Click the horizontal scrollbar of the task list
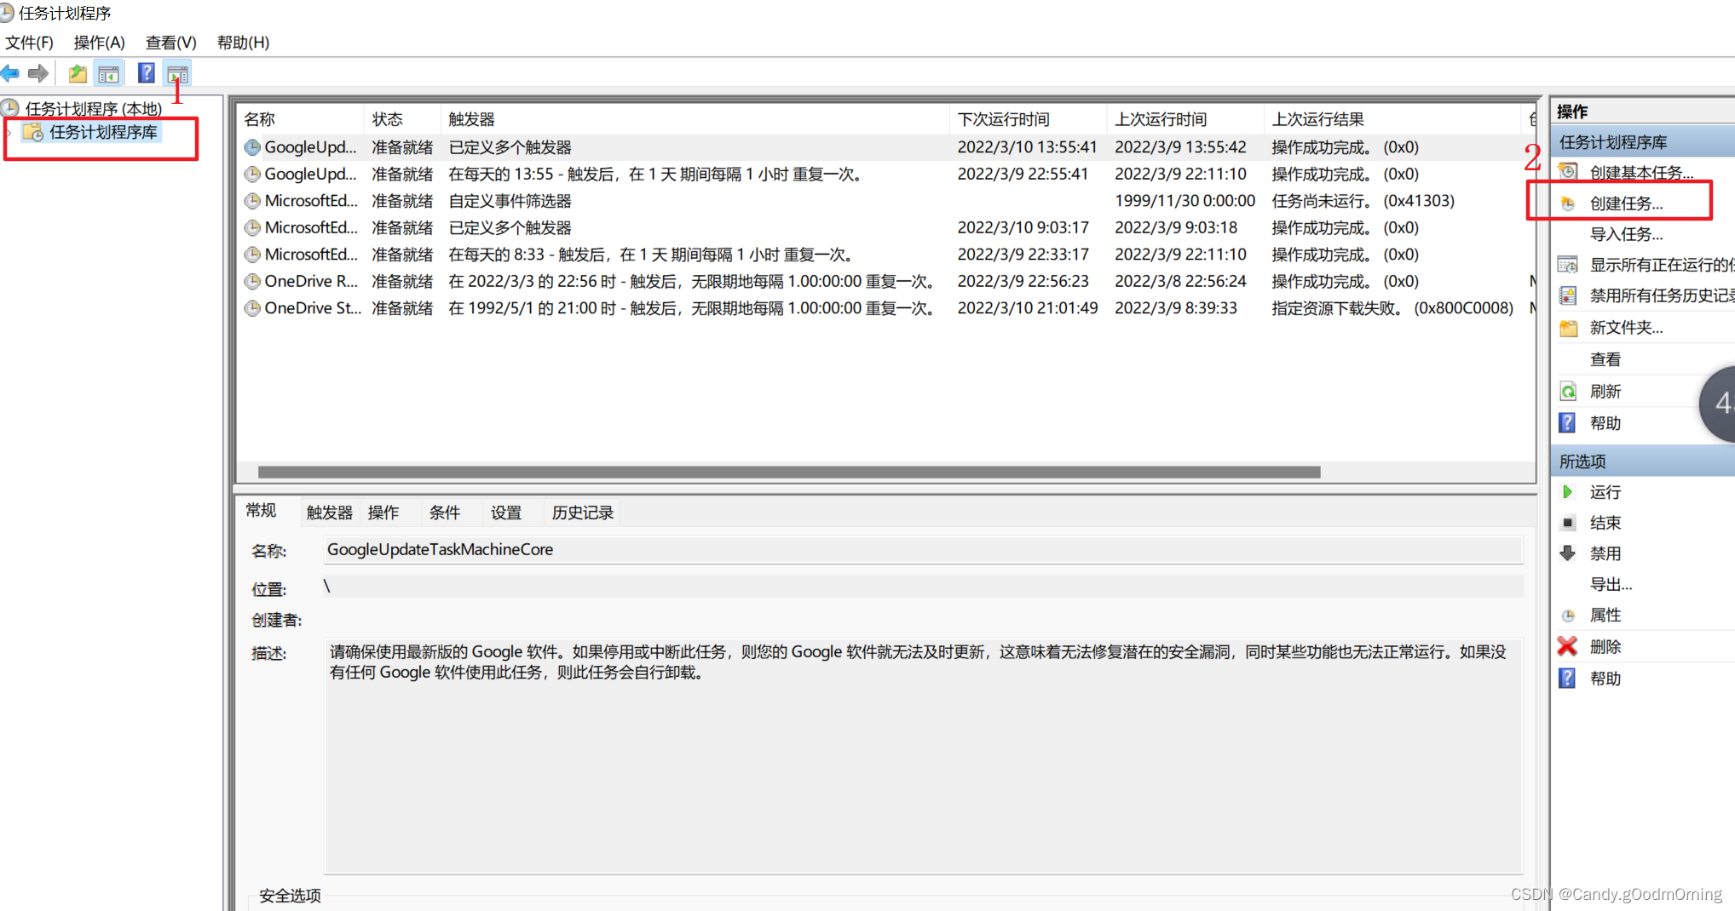Viewport: 1735px width, 911px height. pyautogui.click(x=789, y=472)
